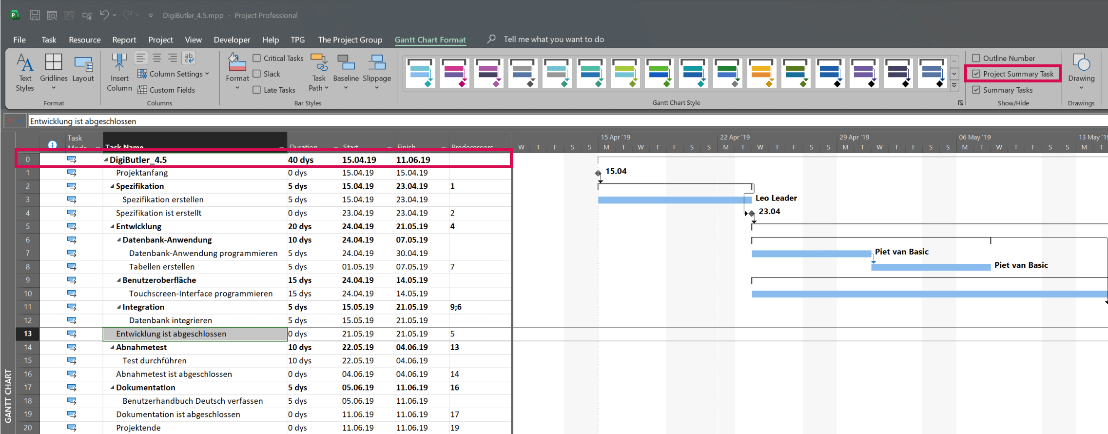Collapse the Datenbank-Anwendung task group
Image resolution: width=1108 pixels, height=434 pixels.
(119, 240)
